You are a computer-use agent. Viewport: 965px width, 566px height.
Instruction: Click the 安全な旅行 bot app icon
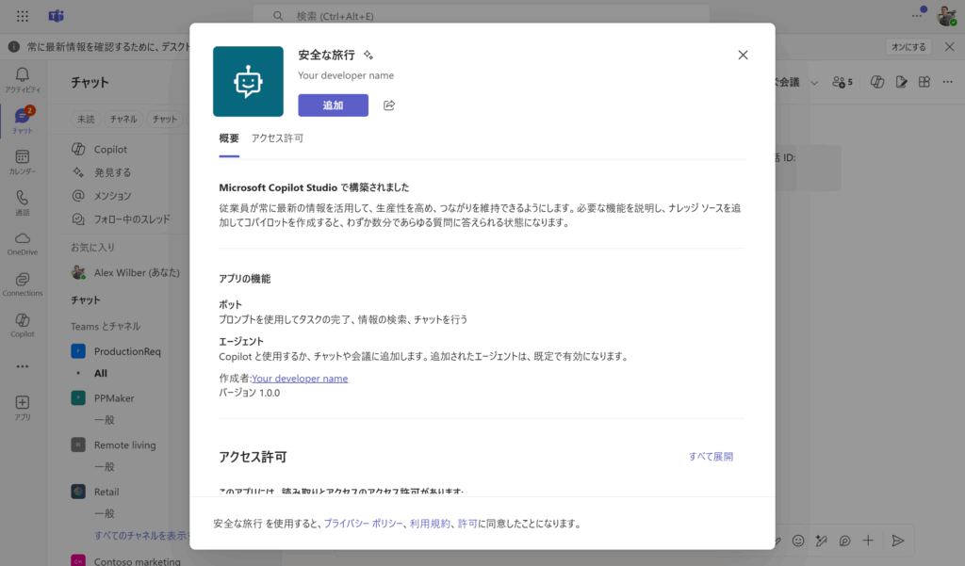[x=248, y=82]
